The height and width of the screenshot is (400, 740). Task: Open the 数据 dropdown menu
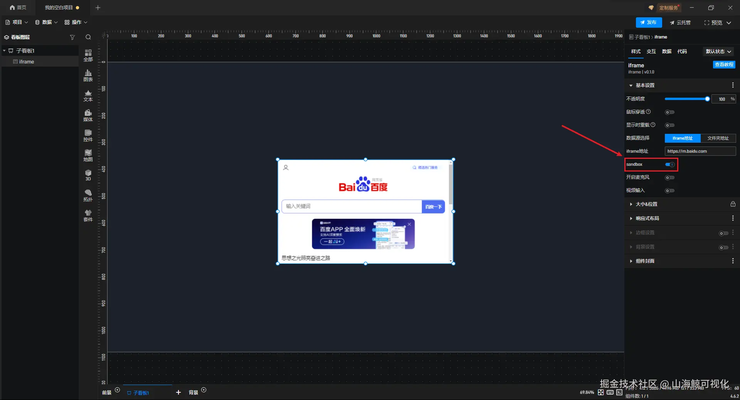tap(46, 22)
